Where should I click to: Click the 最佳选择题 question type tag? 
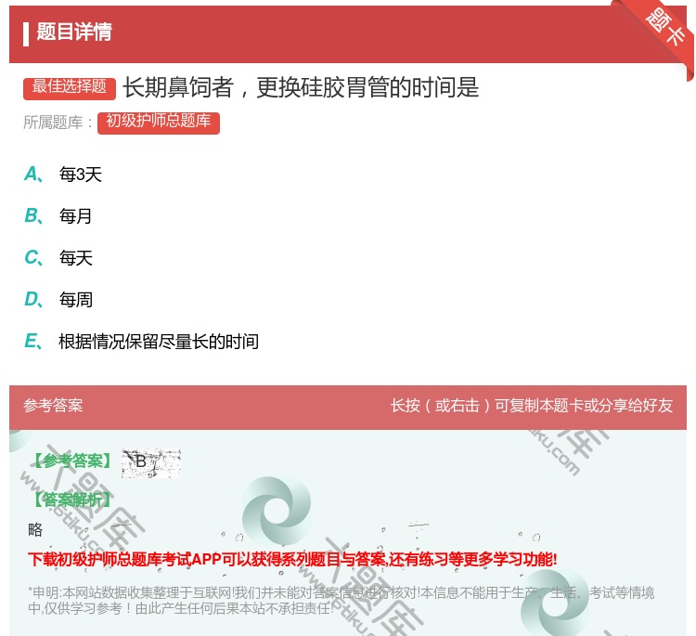pos(70,87)
